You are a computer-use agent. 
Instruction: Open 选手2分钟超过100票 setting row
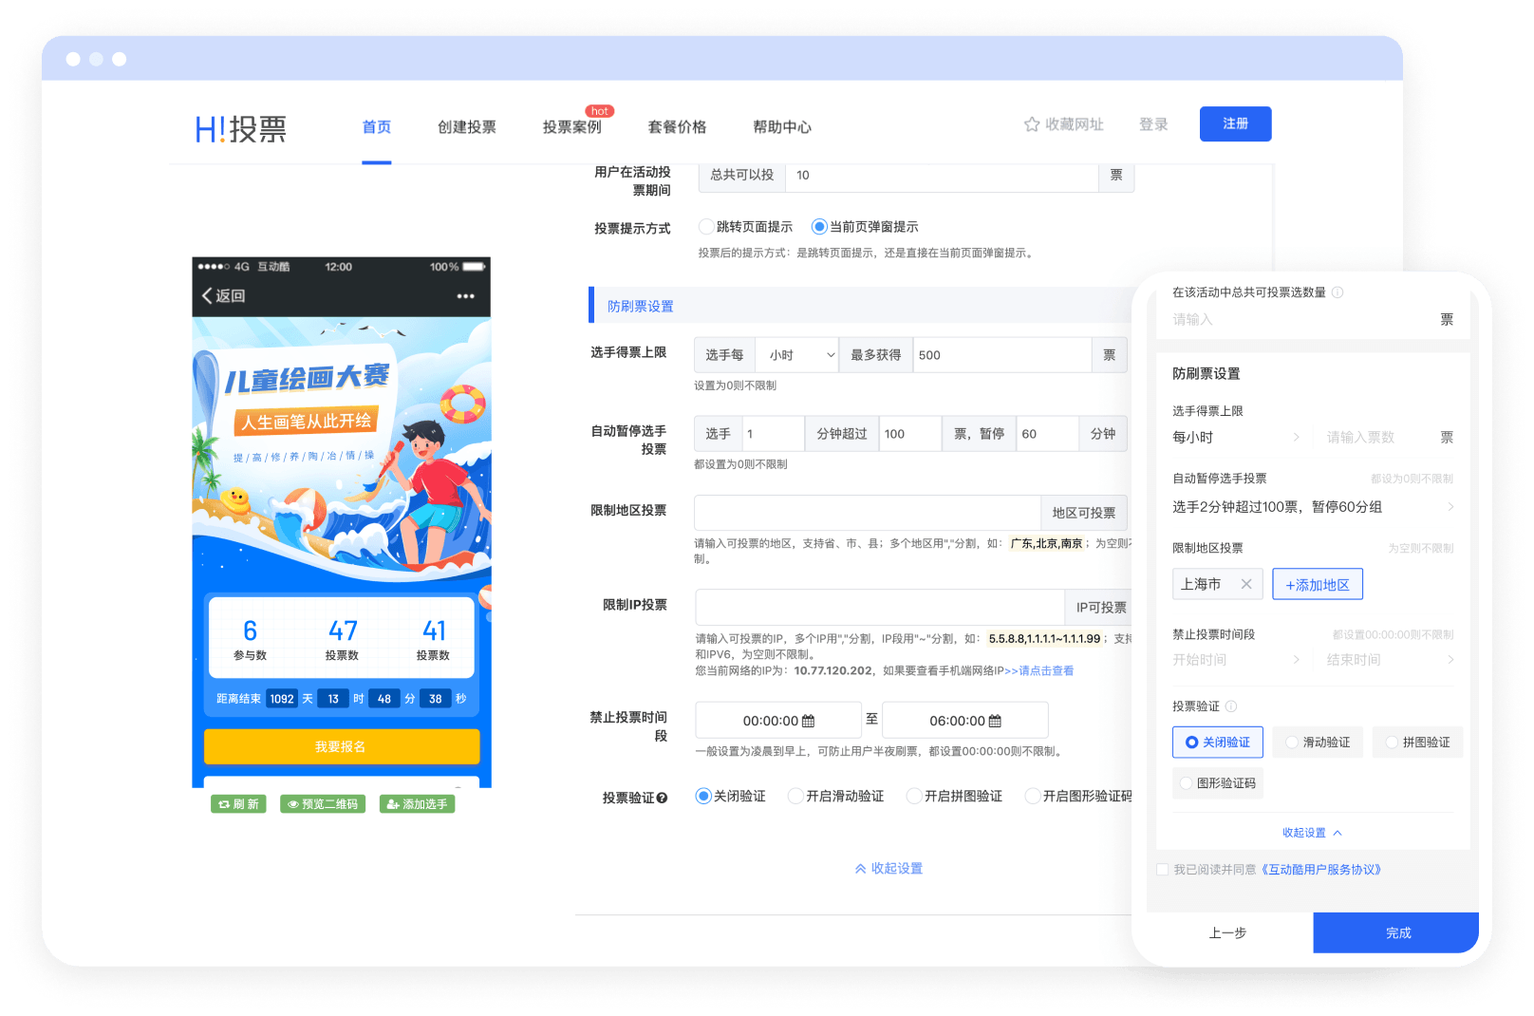pos(1313,507)
